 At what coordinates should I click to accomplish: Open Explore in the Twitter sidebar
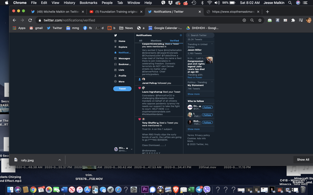click(121, 47)
